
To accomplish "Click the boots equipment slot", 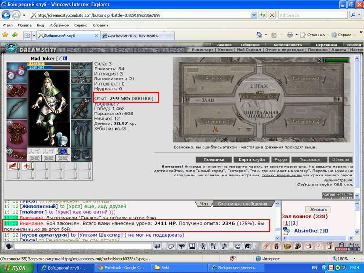I will tap(81, 155).
